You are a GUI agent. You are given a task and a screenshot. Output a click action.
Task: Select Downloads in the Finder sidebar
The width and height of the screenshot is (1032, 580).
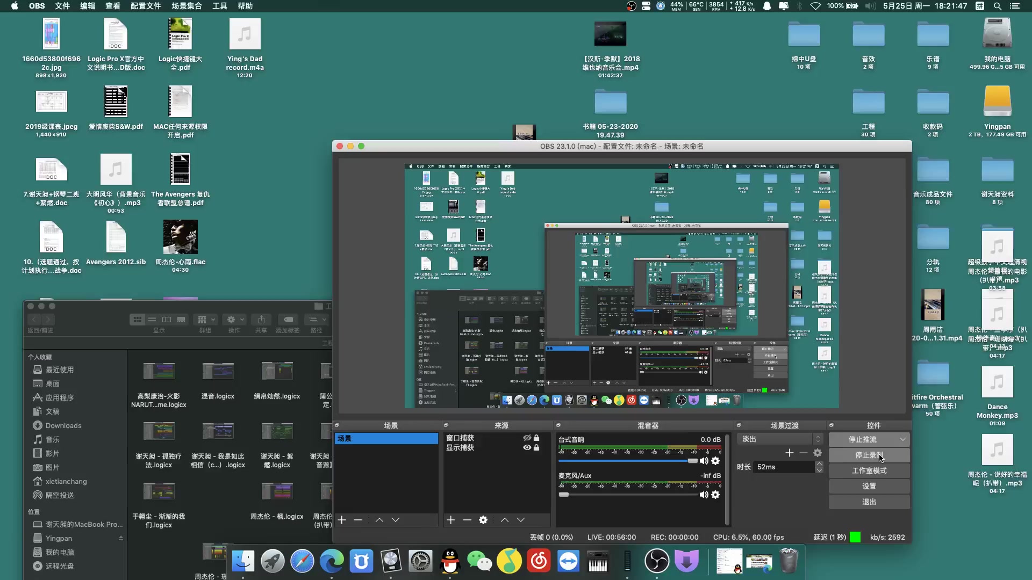click(x=63, y=425)
